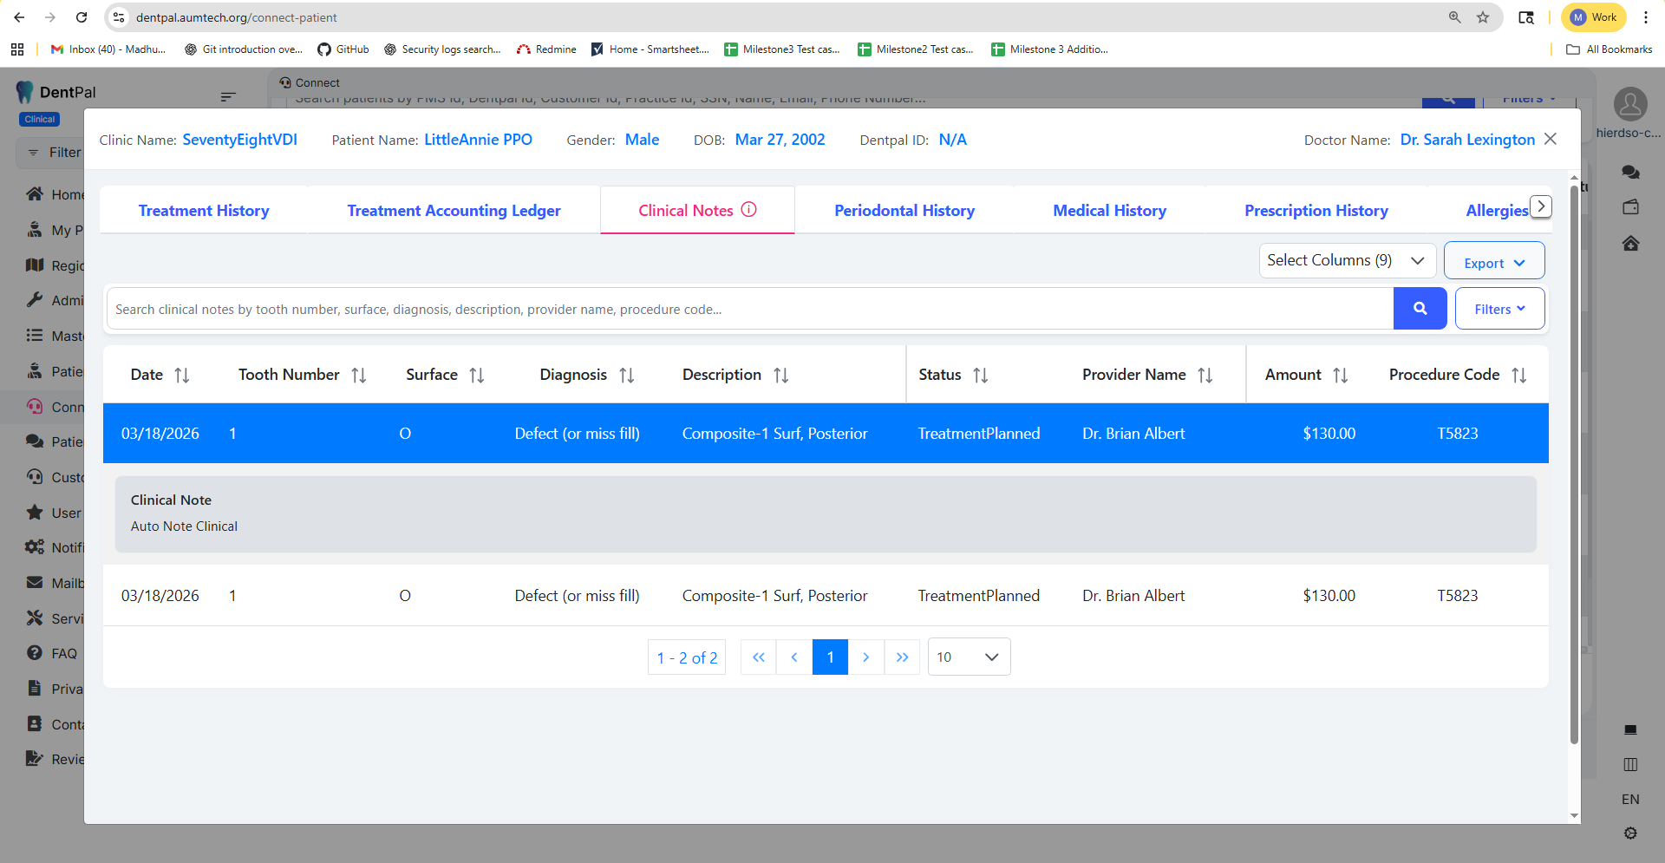Bookmark this page with star icon
This screenshot has height=863, width=1665.
tap(1483, 17)
